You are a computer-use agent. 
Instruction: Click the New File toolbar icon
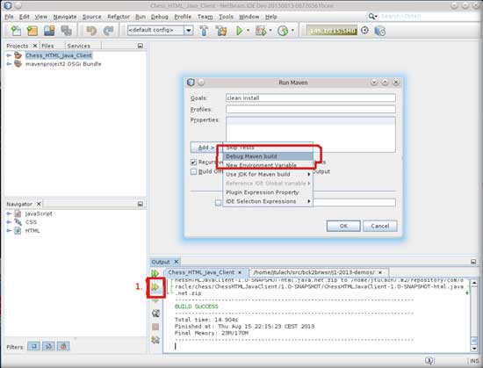(16, 31)
